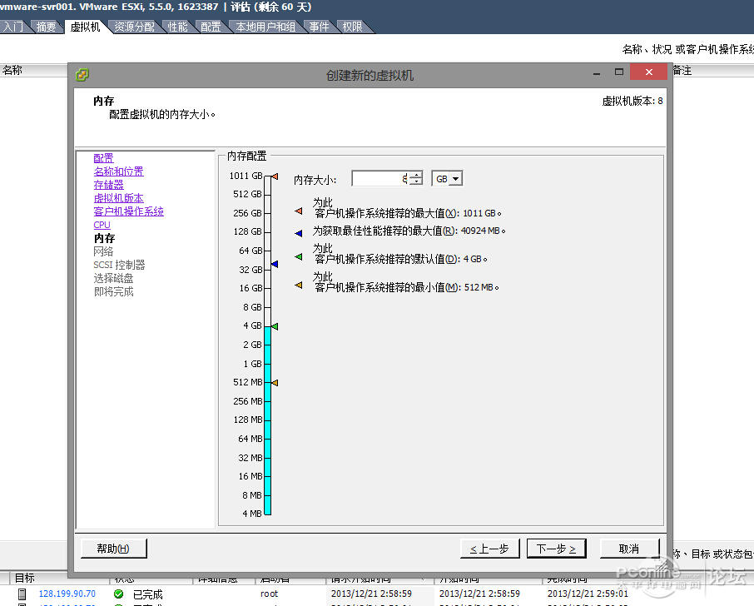
Task: Switch to the 入门 tab
Action: click(13, 27)
